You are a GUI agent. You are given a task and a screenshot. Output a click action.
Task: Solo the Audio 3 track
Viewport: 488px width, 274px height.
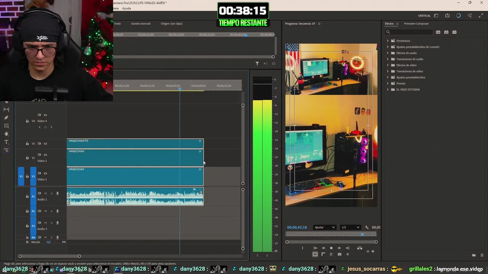(51, 223)
